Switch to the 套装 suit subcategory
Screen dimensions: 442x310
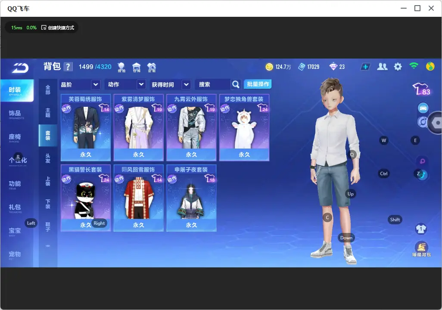point(48,136)
